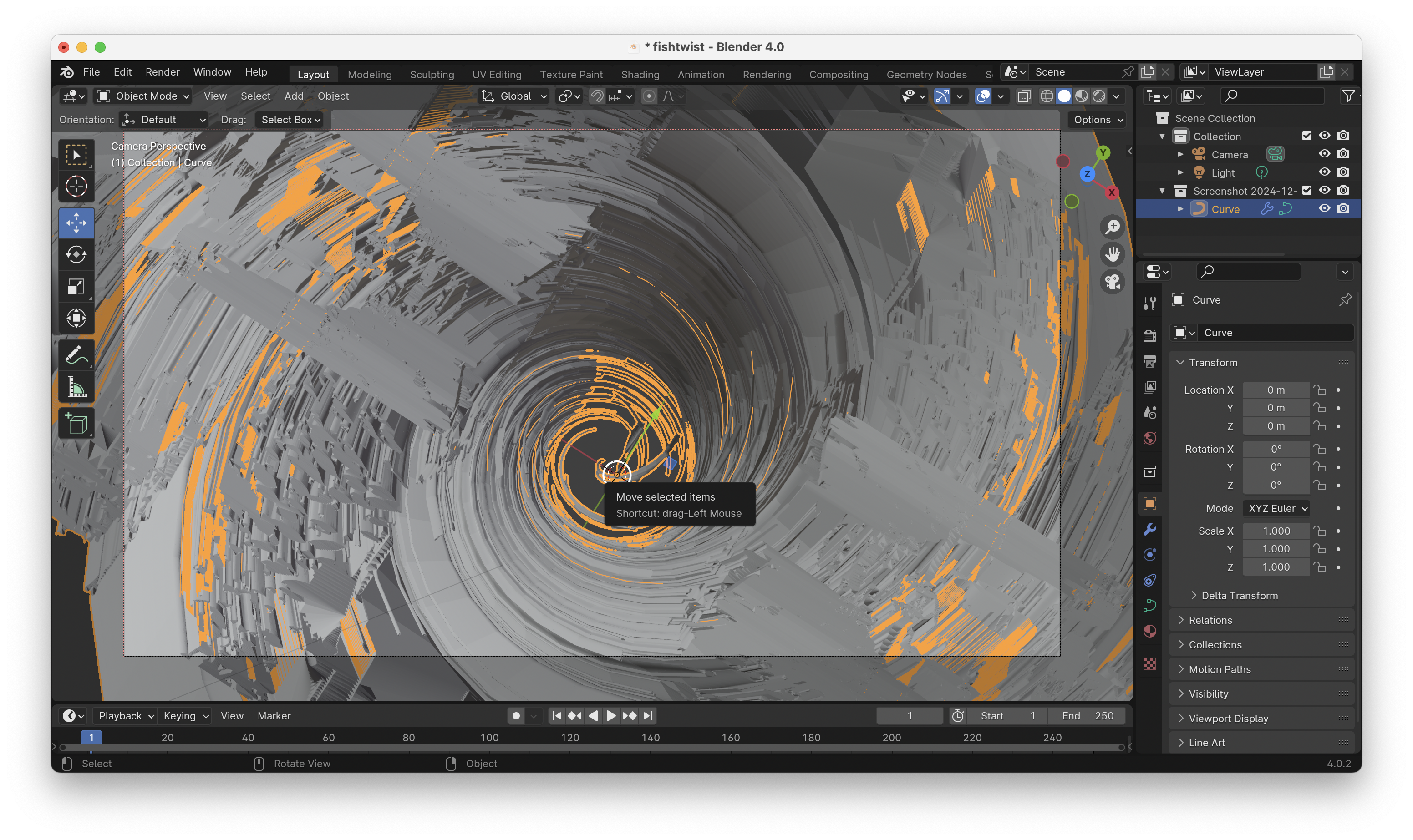The width and height of the screenshot is (1413, 840).
Task: Select the 3D Cursor tool
Action: point(76,186)
